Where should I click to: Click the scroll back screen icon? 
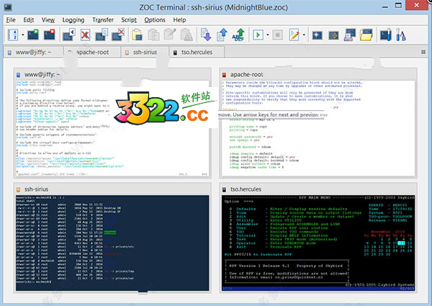(69, 35)
